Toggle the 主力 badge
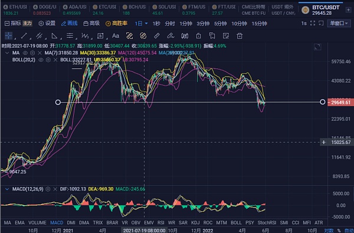 point(27,23)
